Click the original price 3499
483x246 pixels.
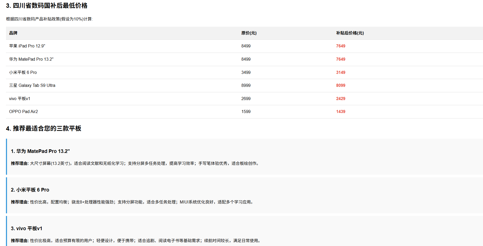(x=246, y=72)
